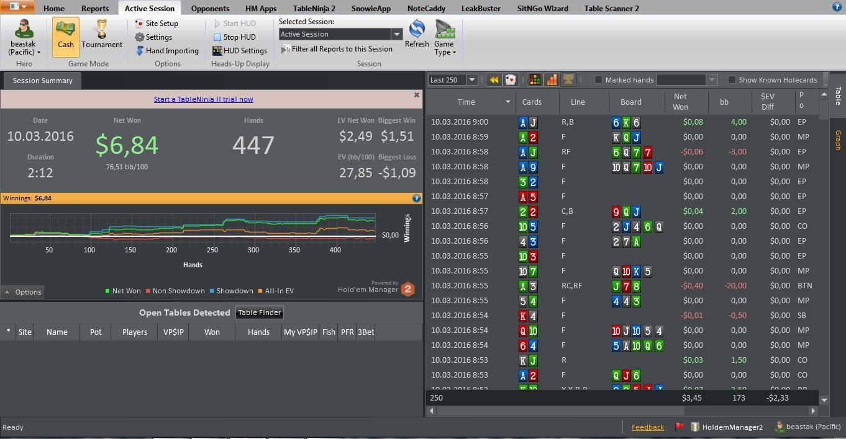Expand the graph Options panel
This screenshot has width=846, height=439.
coord(23,292)
